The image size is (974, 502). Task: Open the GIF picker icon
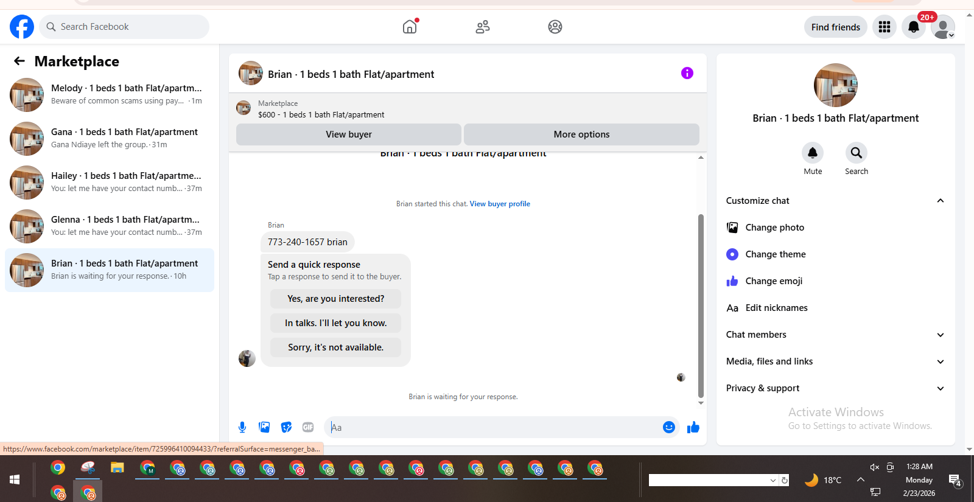pos(308,427)
